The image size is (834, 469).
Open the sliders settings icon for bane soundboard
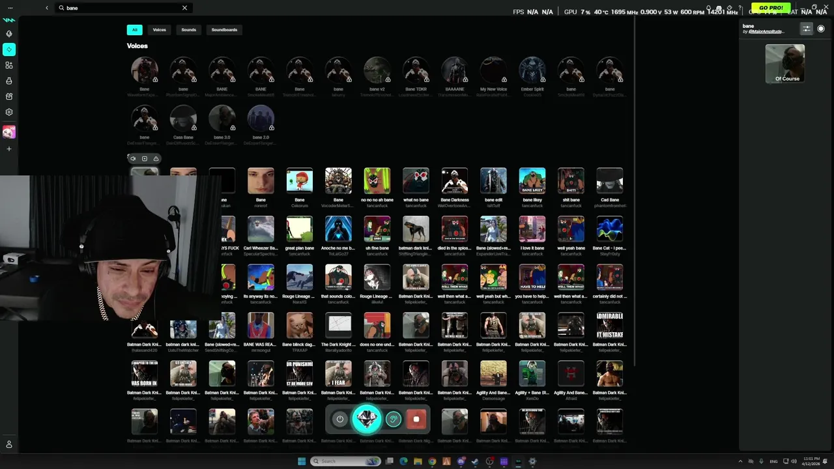click(807, 29)
